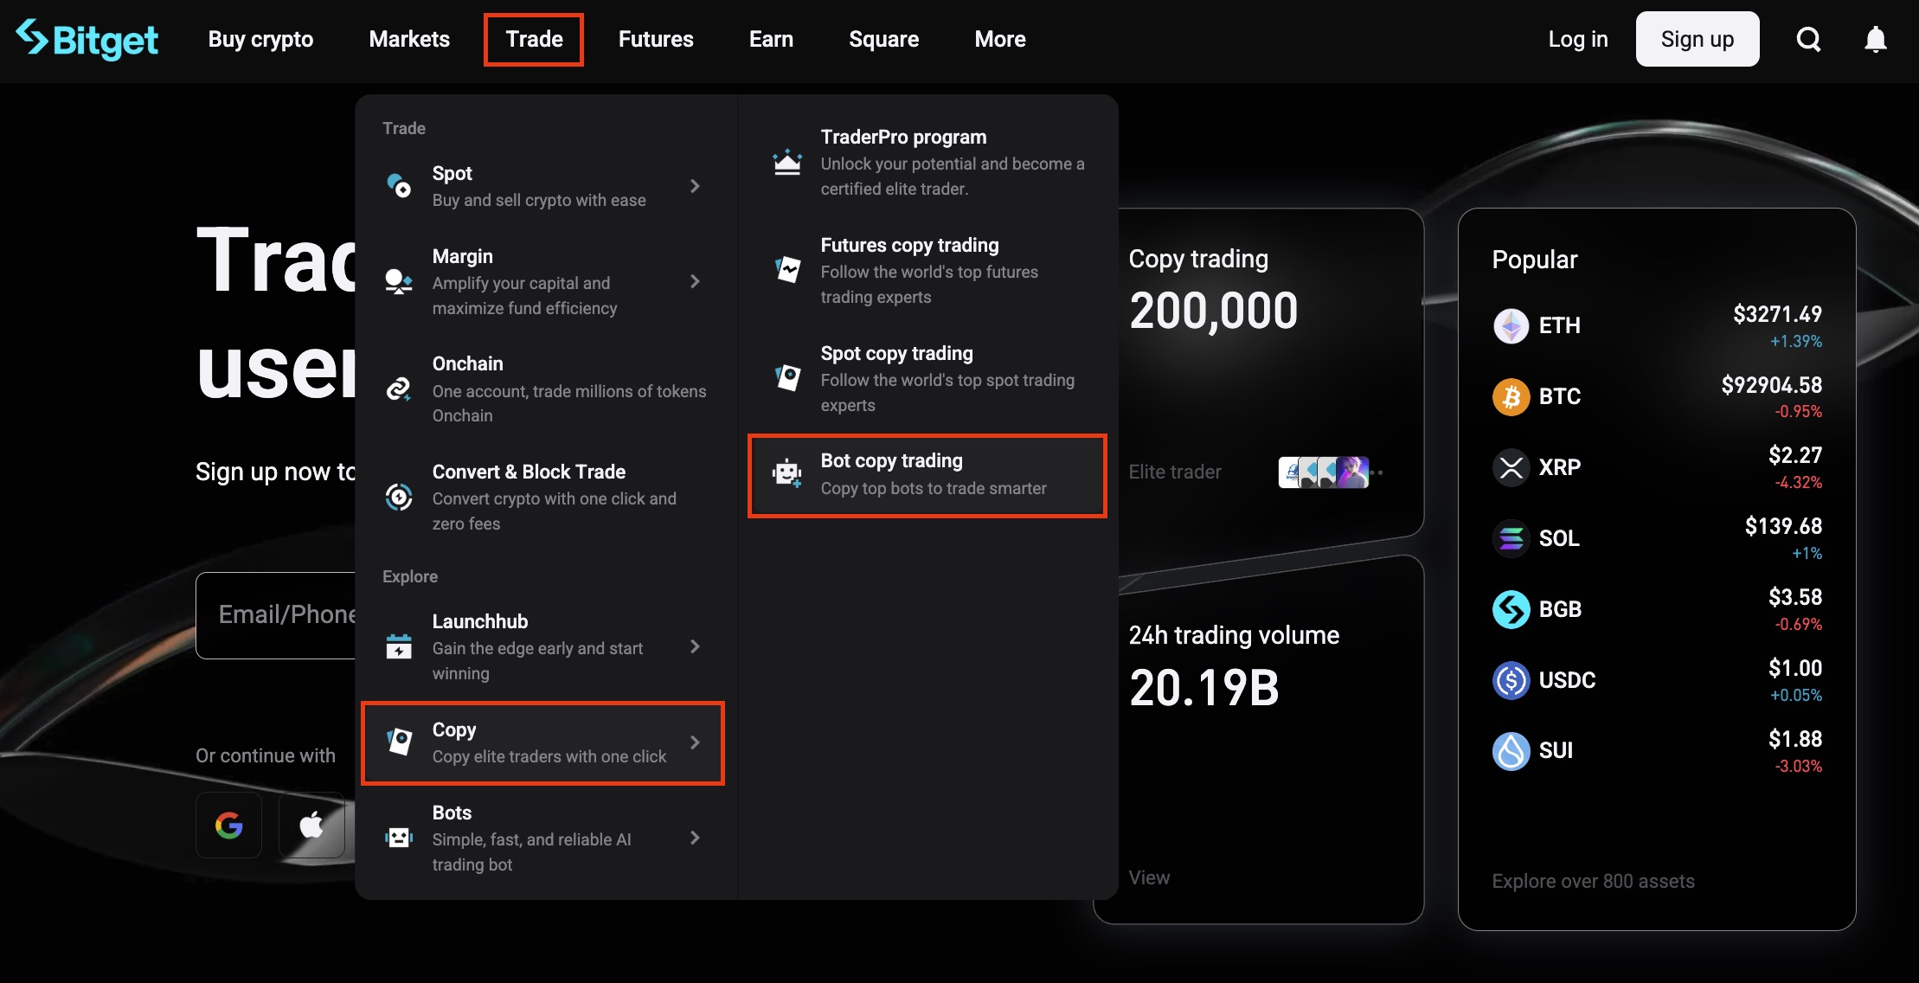Open the Futures menu

pos(655,39)
